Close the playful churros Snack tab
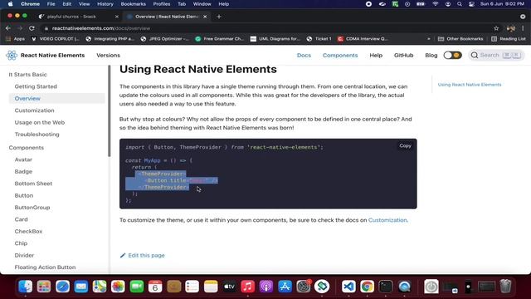 (117, 17)
